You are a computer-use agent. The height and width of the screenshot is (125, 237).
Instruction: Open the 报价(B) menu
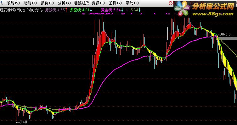[x=47, y=3]
